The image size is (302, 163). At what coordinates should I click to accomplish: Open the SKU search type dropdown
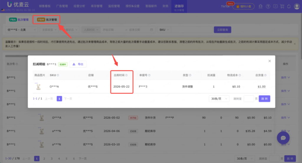click(164, 30)
